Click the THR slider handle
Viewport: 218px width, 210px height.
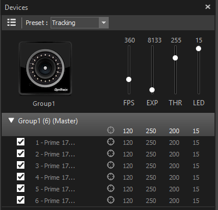click(175, 58)
